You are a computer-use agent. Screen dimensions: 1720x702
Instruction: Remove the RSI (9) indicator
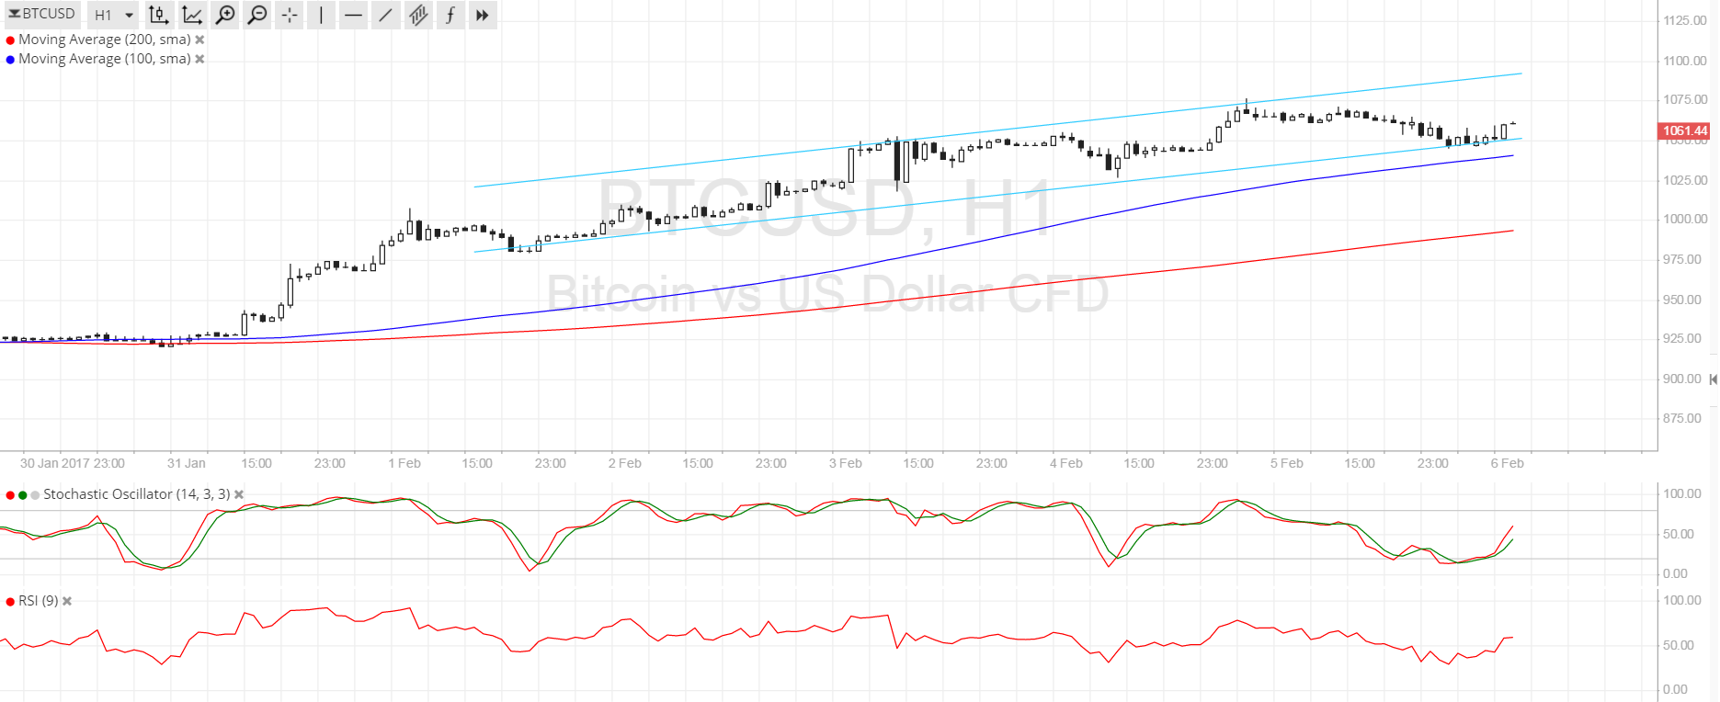pos(67,601)
